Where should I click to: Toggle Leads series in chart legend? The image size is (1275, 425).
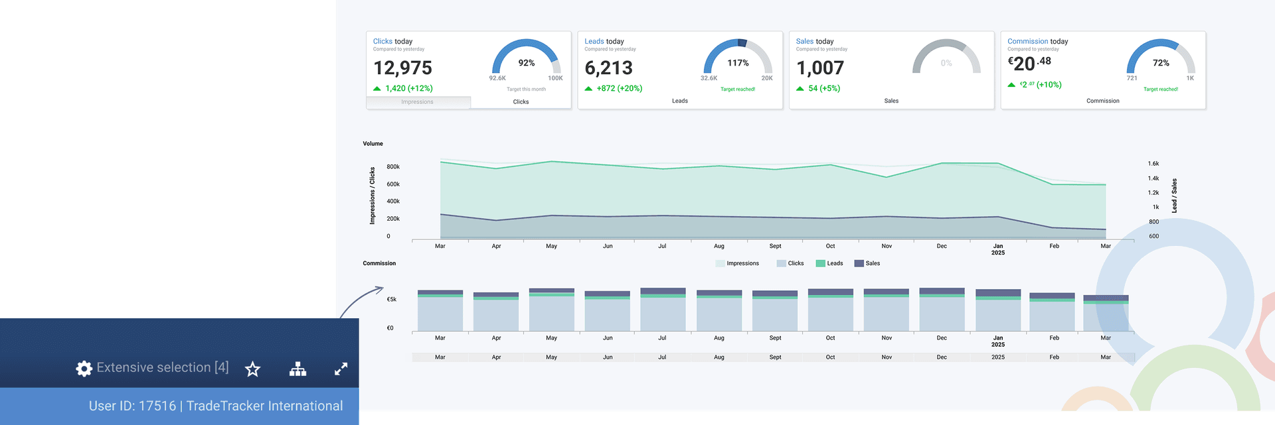pyautogui.click(x=829, y=263)
